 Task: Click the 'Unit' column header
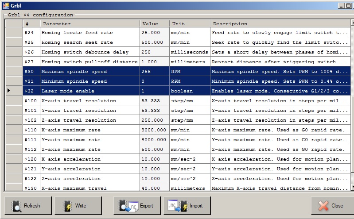(x=190, y=24)
